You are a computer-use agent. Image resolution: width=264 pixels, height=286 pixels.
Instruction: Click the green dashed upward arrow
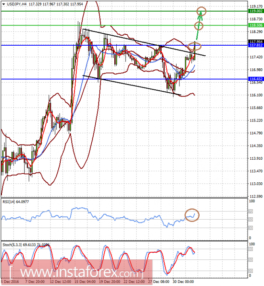199,25
